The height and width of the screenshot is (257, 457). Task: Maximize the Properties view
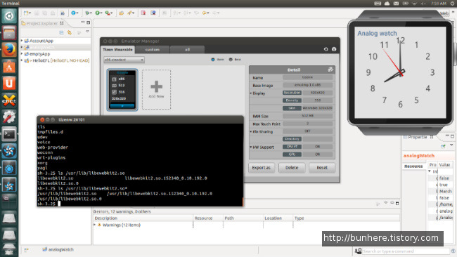(x=452, y=136)
